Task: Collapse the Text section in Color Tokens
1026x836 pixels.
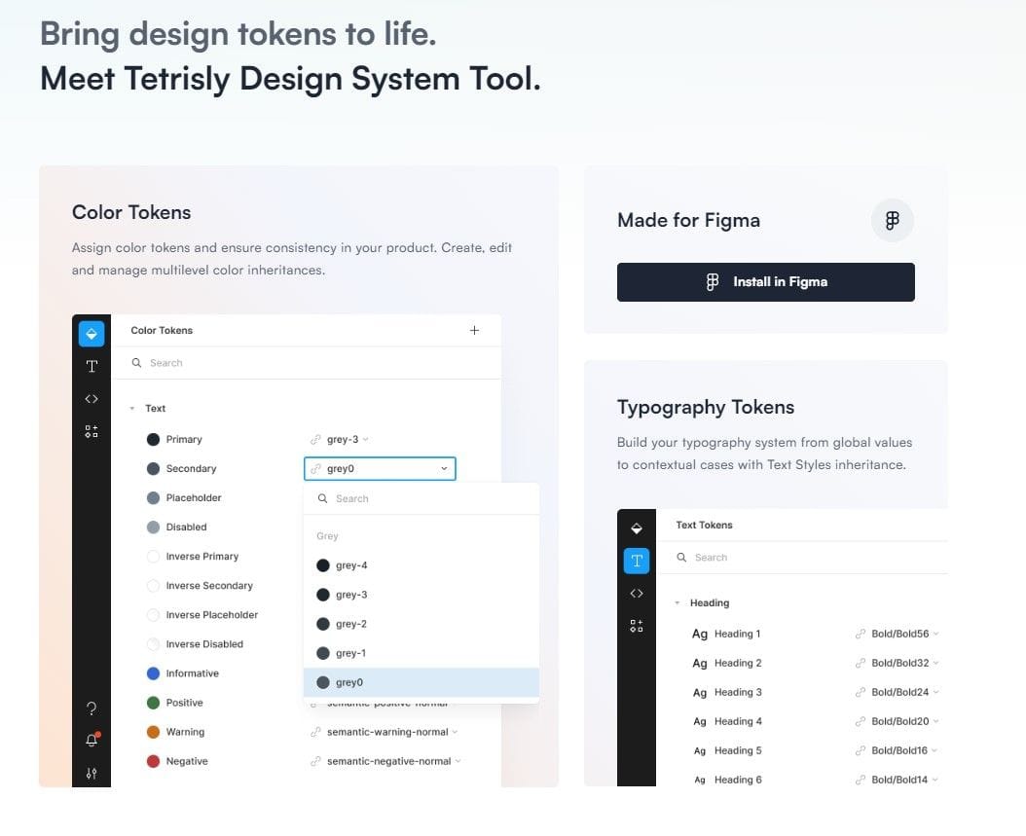Action: pyautogui.click(x=131, y=408)
